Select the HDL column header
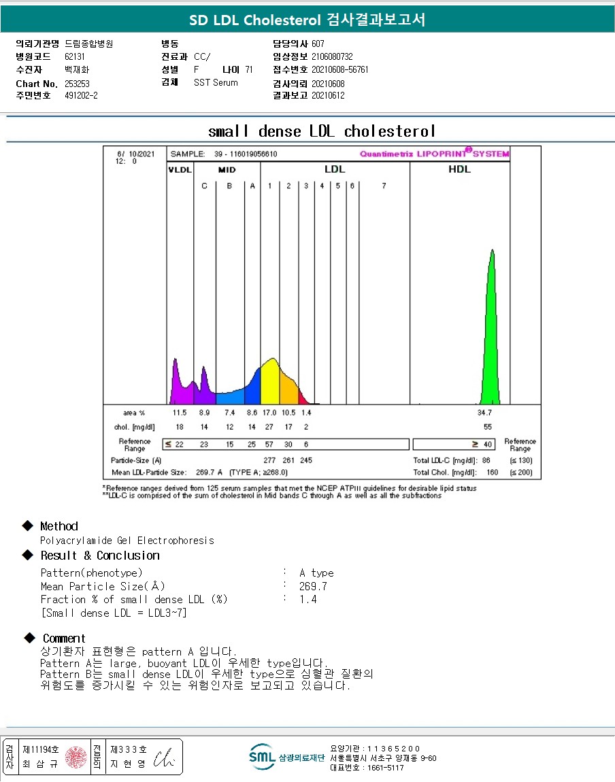This screenshot has width=615, height=782. (459, 169)
